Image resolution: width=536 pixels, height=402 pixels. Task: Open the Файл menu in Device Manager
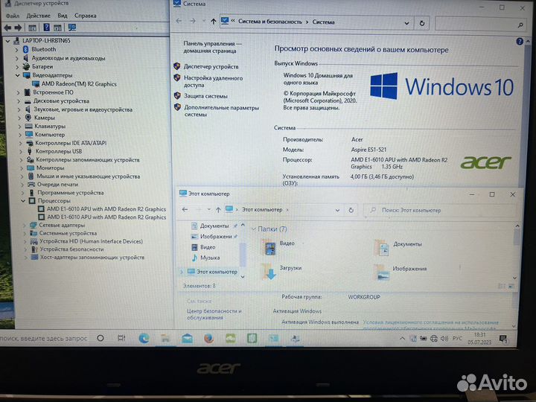[13, 16]
